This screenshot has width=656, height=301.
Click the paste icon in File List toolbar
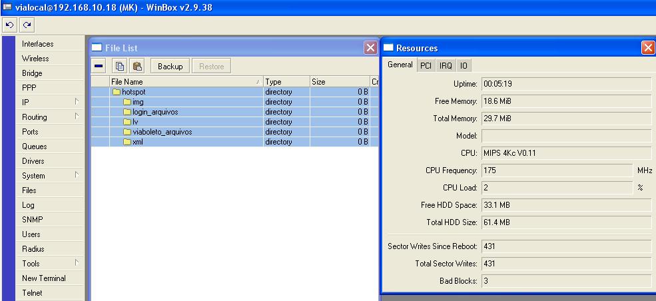click(x=137, y=66)
